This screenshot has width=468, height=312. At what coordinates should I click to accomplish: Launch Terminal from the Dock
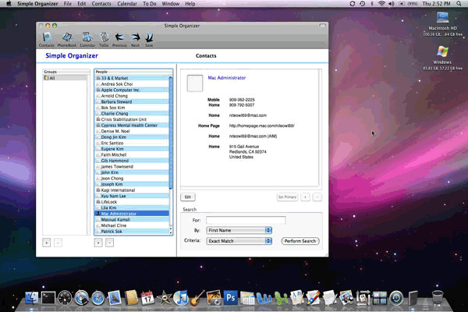pos(48,298)
